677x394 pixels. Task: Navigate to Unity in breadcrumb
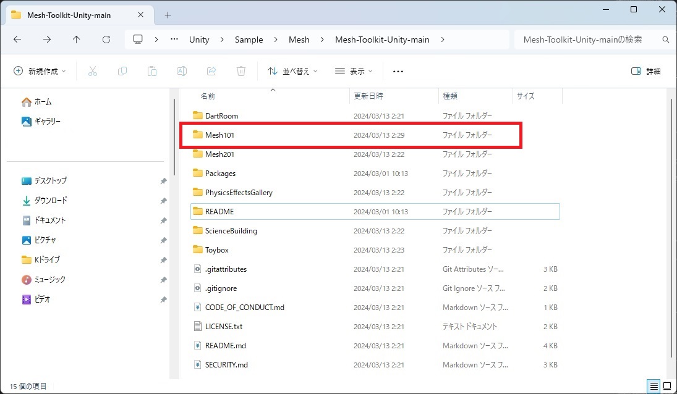pos(199,40)
